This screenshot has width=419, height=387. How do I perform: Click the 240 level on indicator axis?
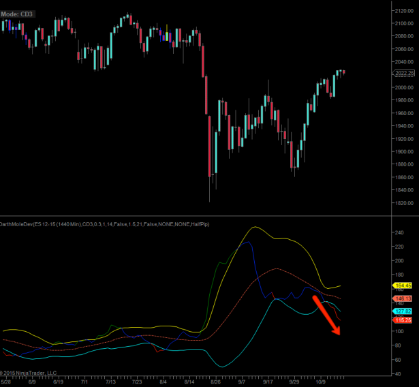[x=399, y=232]
